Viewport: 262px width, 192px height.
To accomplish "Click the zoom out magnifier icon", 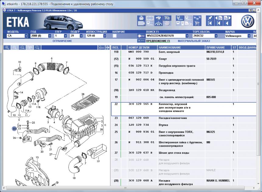I will tap(15, 48).
